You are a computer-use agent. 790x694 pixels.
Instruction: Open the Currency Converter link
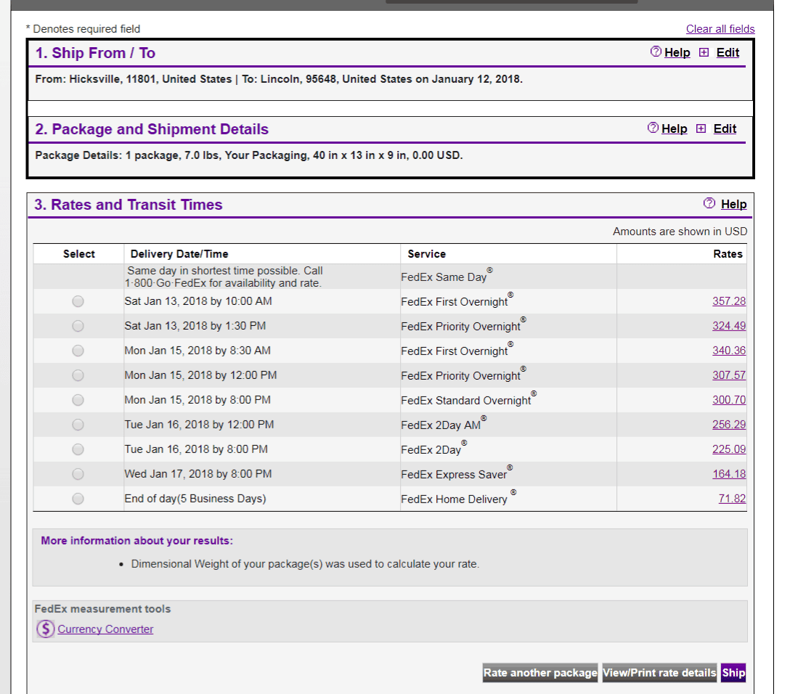point(105,629)
